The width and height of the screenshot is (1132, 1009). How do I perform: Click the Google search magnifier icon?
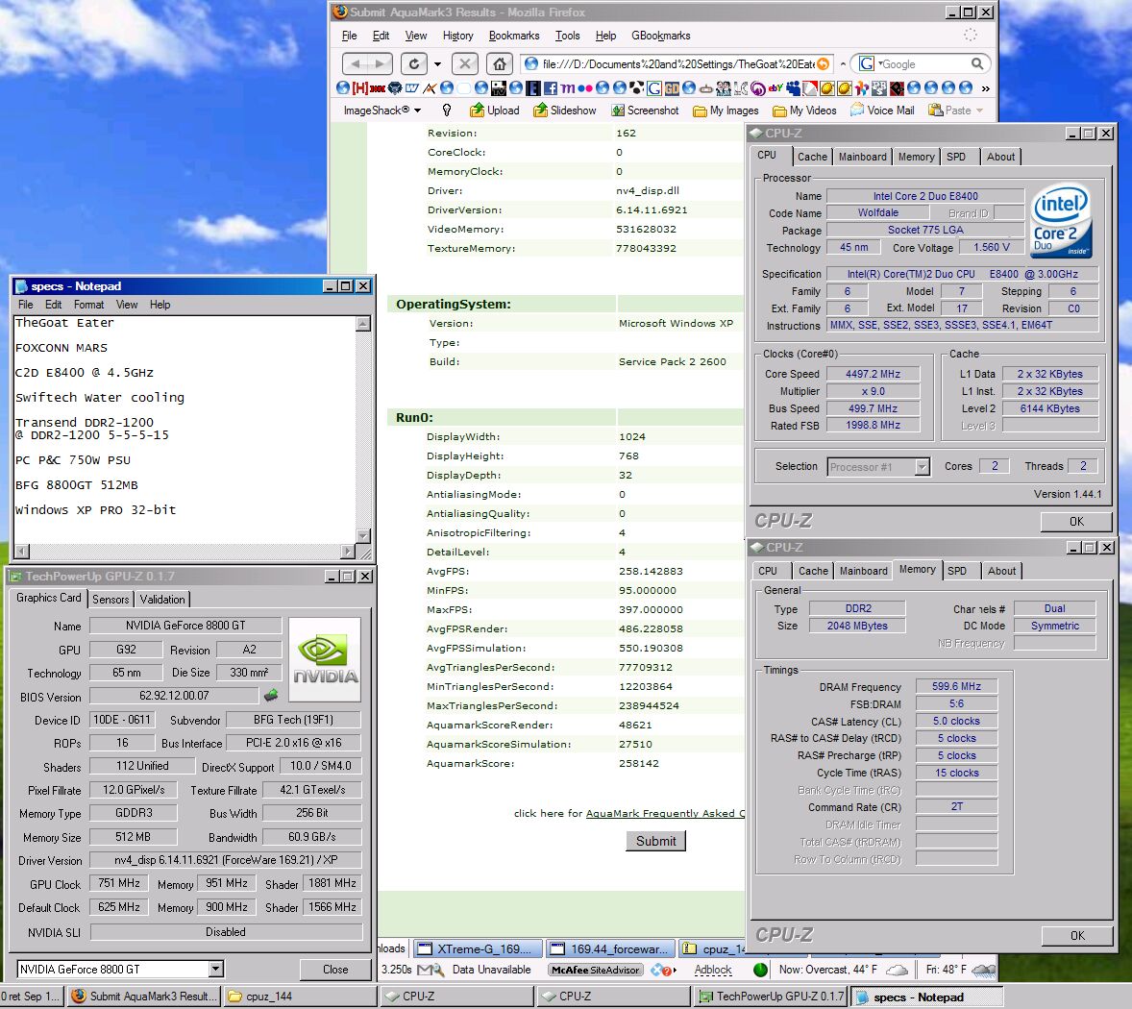[x=976, y=63]
